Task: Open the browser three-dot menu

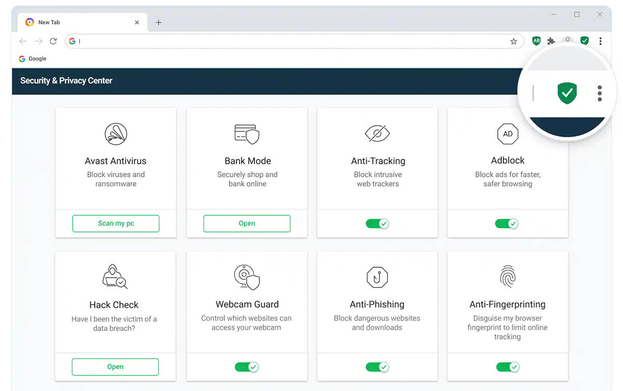Action: pos(601,40)
